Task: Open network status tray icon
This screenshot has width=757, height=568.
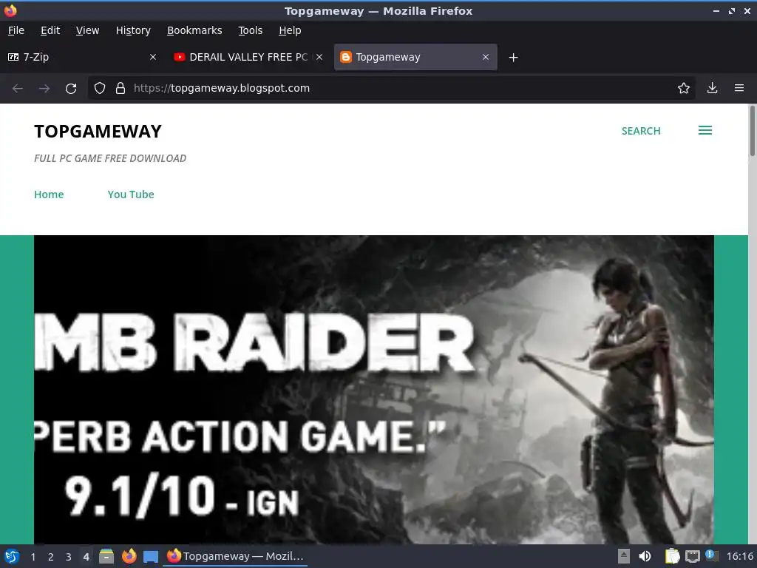Action: [x=692, y=556]
